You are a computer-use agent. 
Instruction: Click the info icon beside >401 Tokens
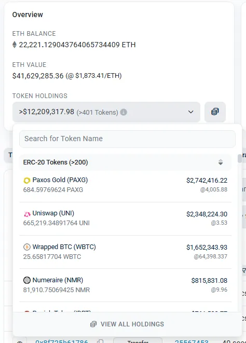click(124, 112)
